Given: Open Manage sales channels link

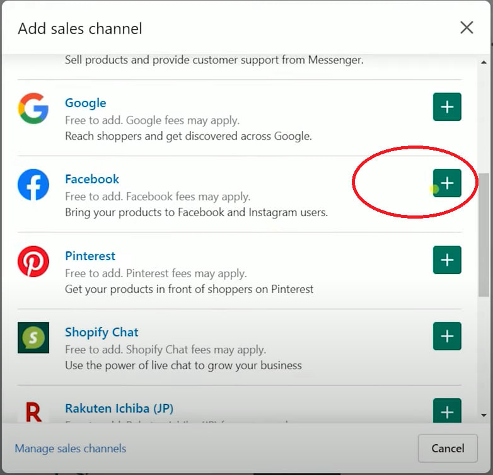Looking at the screenshot, I should tap(71, 449).
